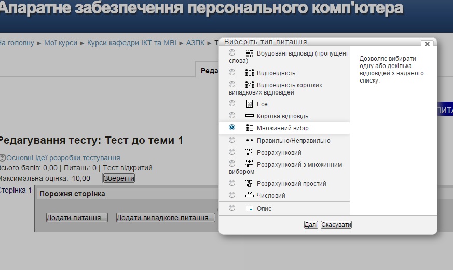Click the Множинний вибір label text
Viewport: 453px width, 270px height.
[x=283, y=128]
